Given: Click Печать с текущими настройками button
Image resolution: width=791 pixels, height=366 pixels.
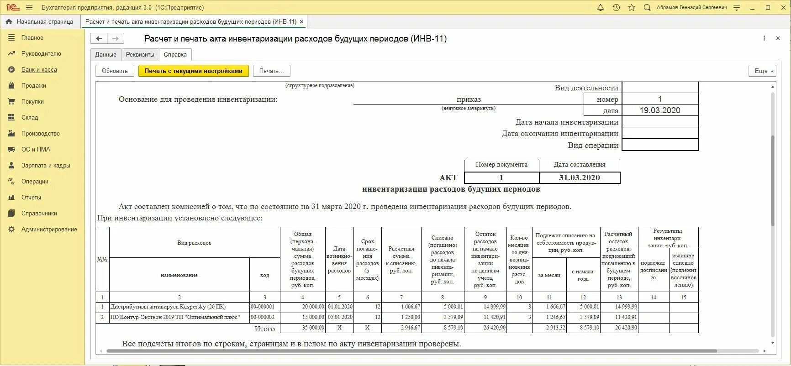Looking at the screenshot, I should click(194, 71).
